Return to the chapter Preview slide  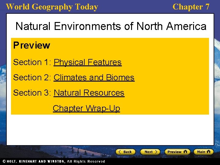pyautogui.click(x=177, y=152)
